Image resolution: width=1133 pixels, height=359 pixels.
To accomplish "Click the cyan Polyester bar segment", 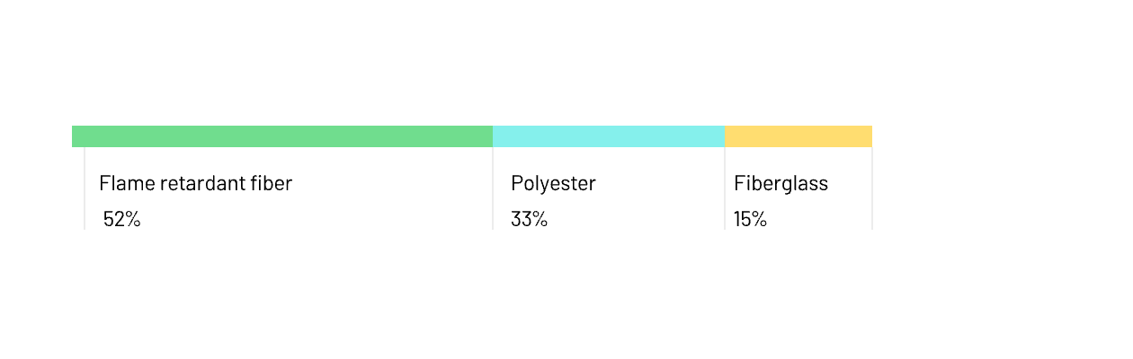I will tap(609, 136).
